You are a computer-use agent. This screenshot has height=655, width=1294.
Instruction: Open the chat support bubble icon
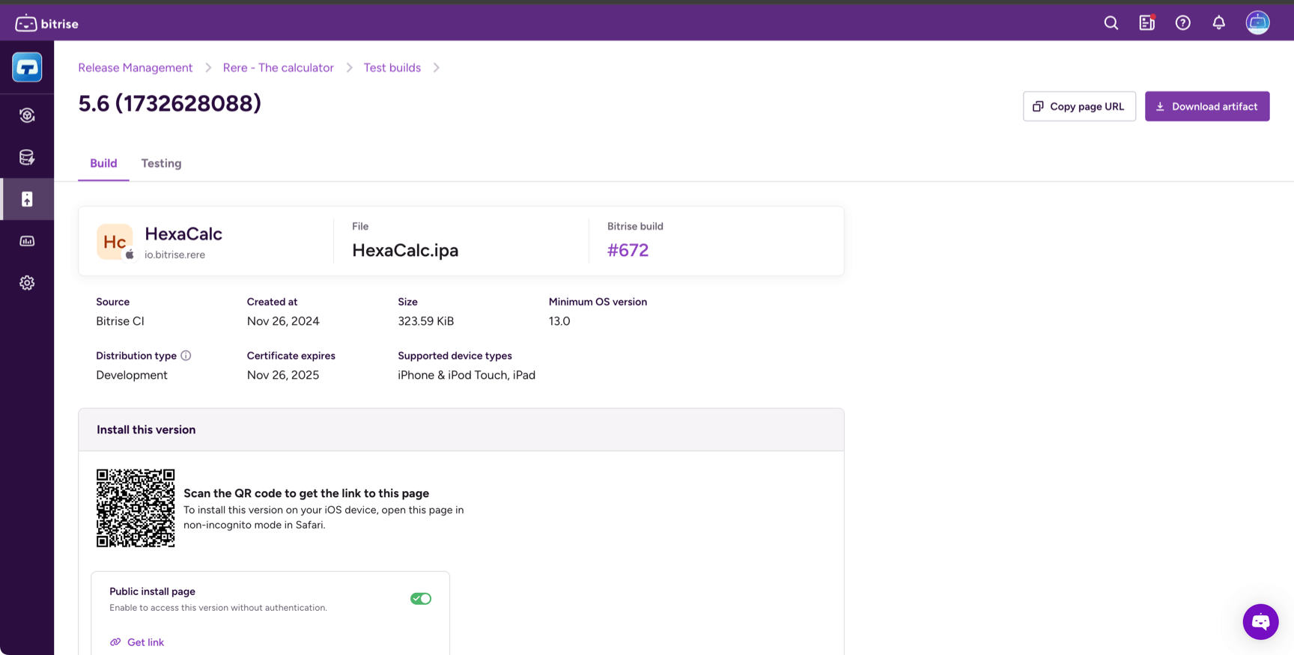(1261, 622)
